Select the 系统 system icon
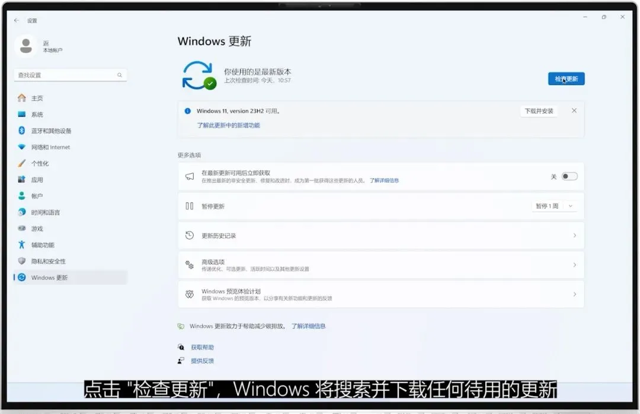Screen dimensions: 640x414 [22, 114]
